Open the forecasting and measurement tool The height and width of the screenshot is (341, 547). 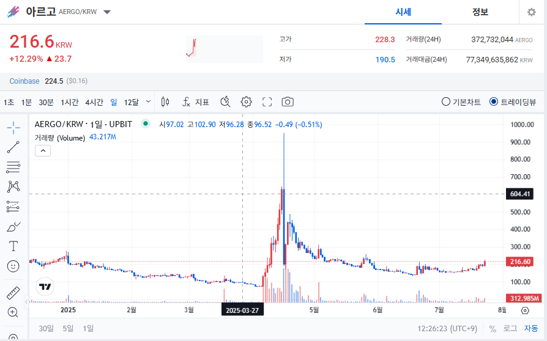[13, 207]
